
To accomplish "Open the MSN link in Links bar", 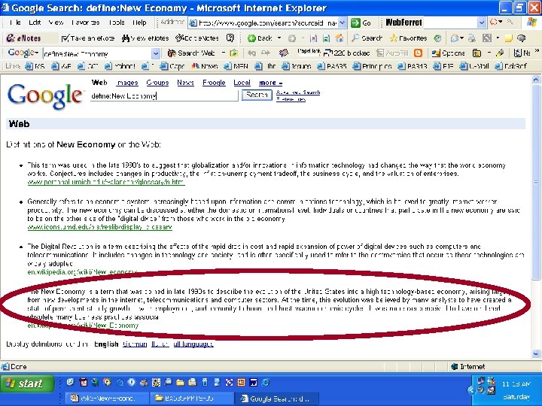I will click(x=236, y=66).
